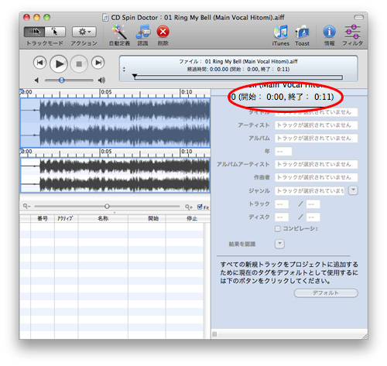Toggle the Fit checkbox
This screenshot has height=366, width=387.
[200, 207]
